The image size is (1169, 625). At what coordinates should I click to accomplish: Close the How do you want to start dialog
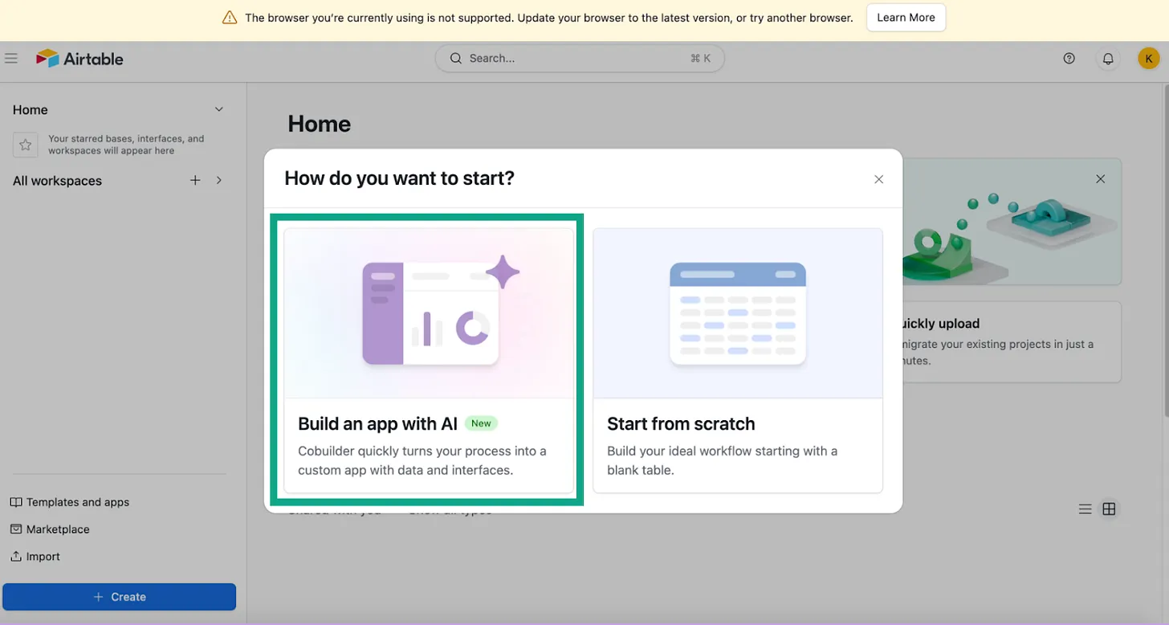tap(878, 179)
